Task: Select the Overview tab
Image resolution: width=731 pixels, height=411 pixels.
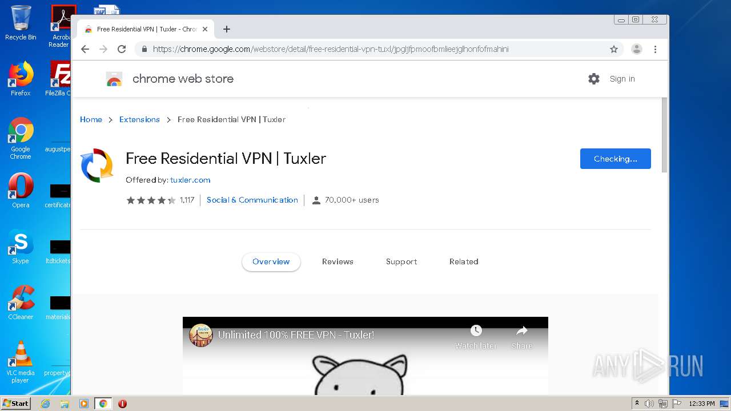Action: pos(271,261)
